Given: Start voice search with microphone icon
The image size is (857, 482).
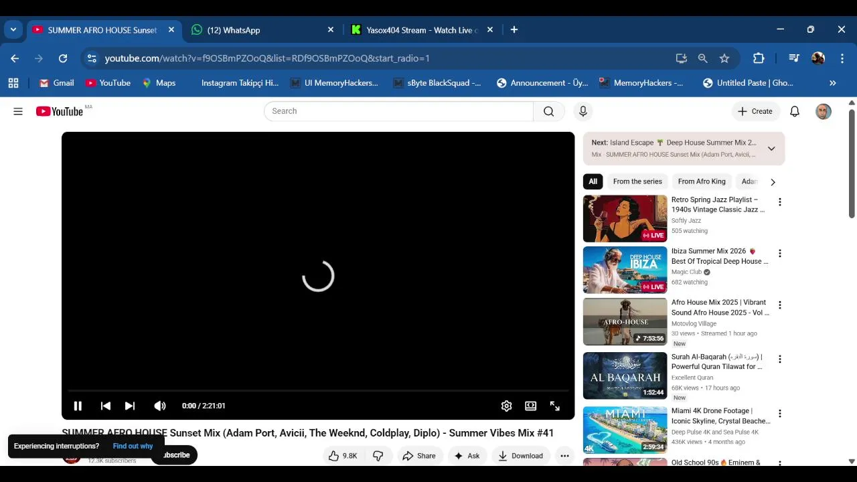Looking at the screenshot, I should pos(583,111).
